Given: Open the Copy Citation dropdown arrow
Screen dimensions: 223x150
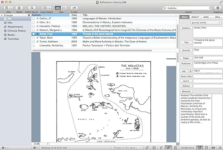Looking at the screenshot, I should (x=50, y=8).
